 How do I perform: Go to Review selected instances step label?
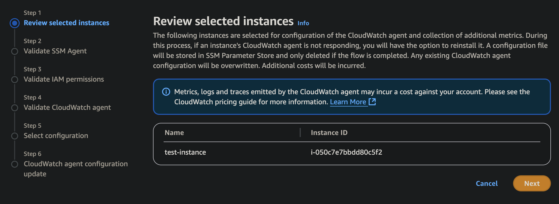point(66,23)
